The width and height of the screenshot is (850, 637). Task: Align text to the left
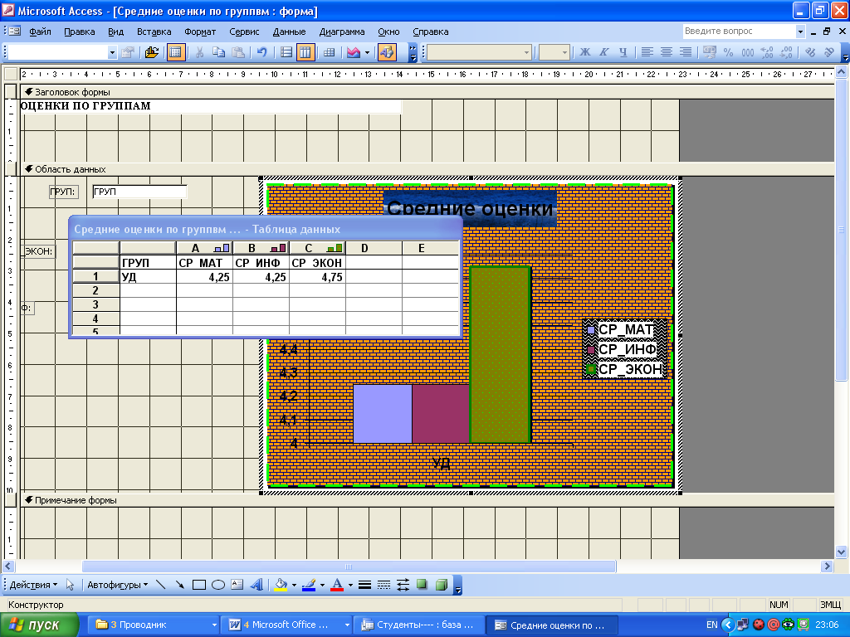coord(647,52)
